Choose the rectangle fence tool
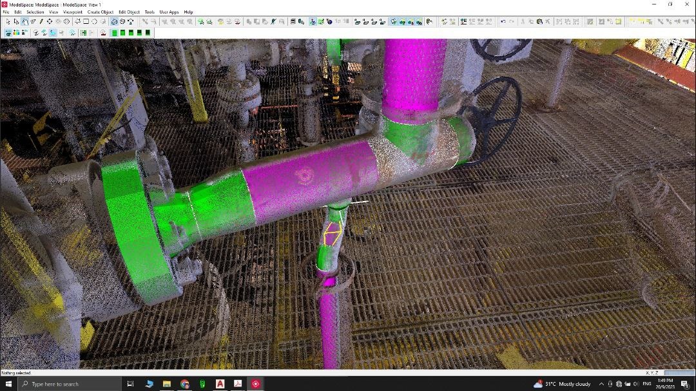 pyautogui.click(x=86, y=22)
